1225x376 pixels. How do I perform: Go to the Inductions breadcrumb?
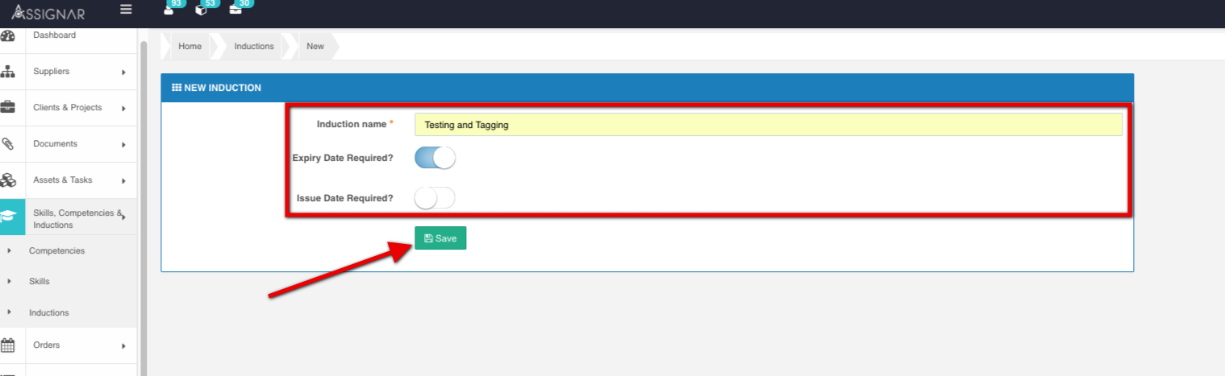click(254, 47)
